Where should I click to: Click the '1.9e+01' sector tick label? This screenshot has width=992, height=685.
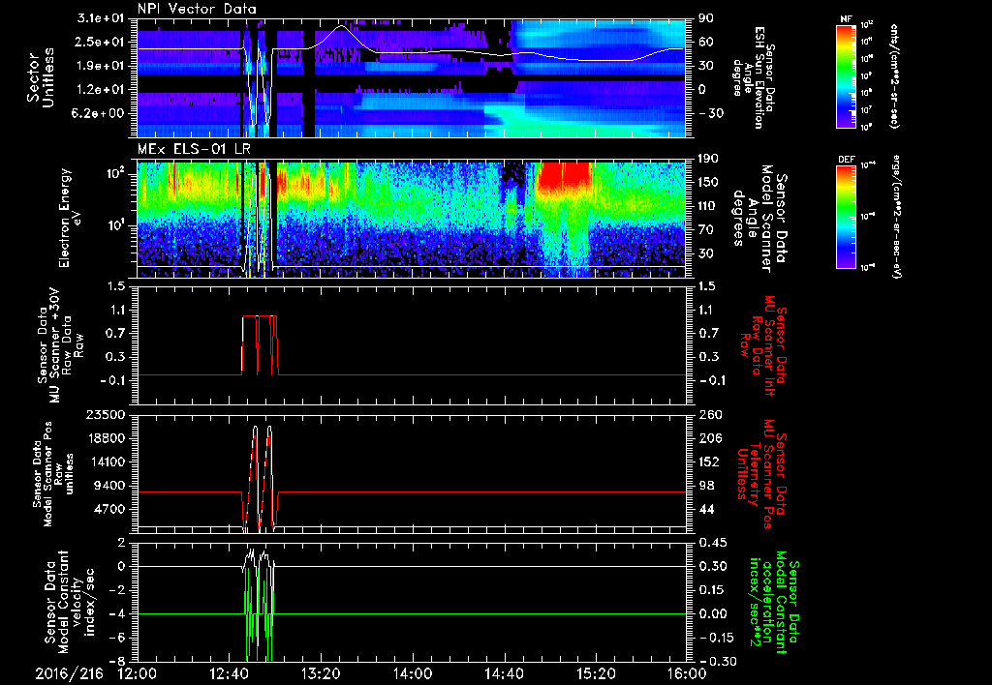pyautogui.click(x=102, y=66)
